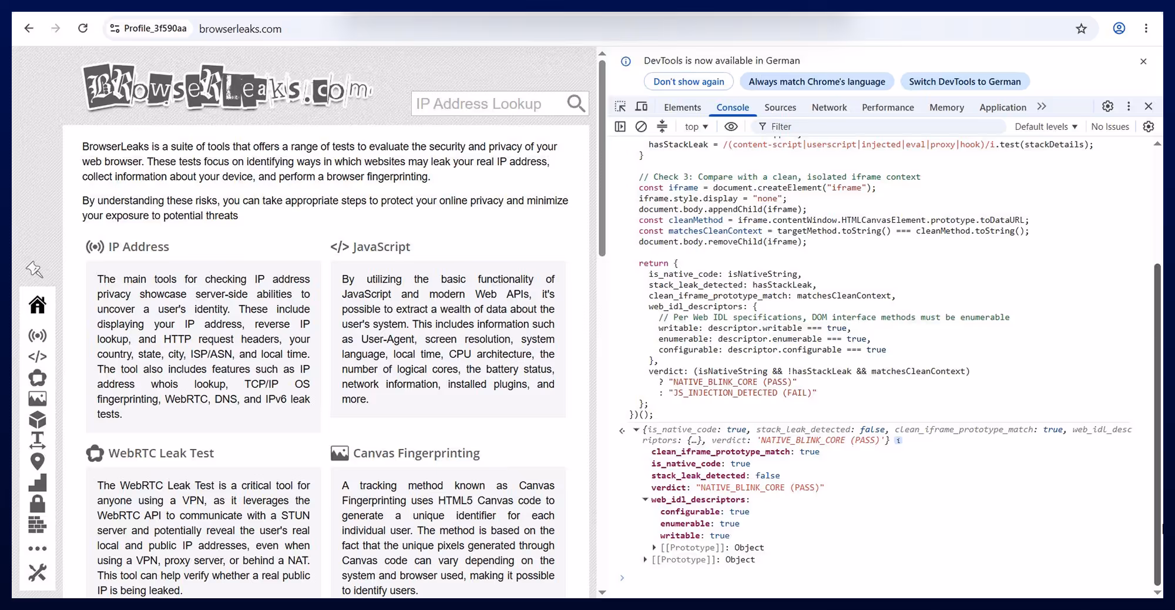Click the BrowserLeaks.com logo
The height and width of the screenshot is (610, 1175).
228,87
